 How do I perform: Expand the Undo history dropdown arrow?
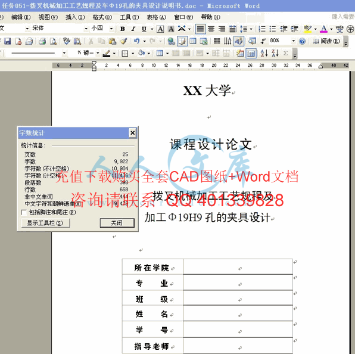145,41
